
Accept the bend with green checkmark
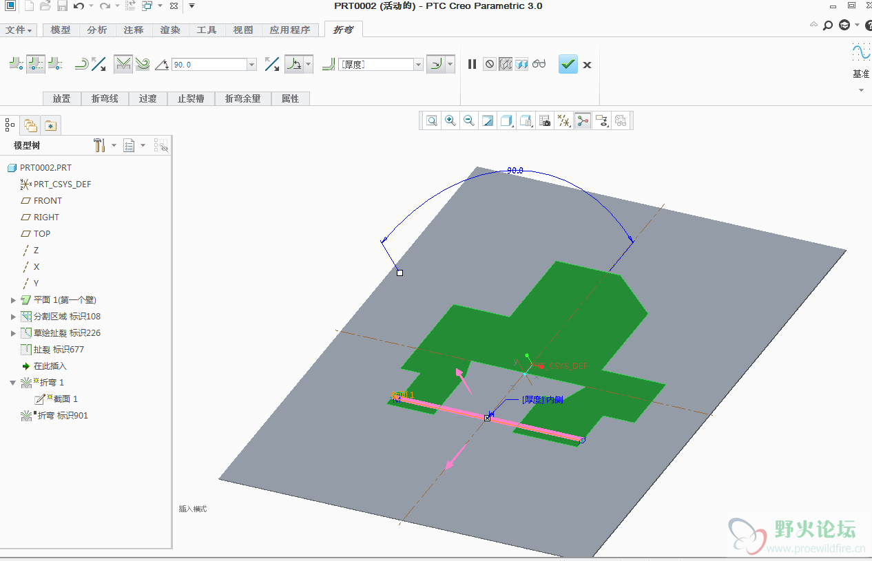tap(568, 64)
